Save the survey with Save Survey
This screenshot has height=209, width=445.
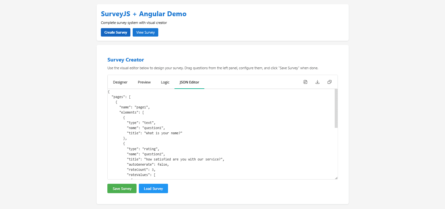122,188
